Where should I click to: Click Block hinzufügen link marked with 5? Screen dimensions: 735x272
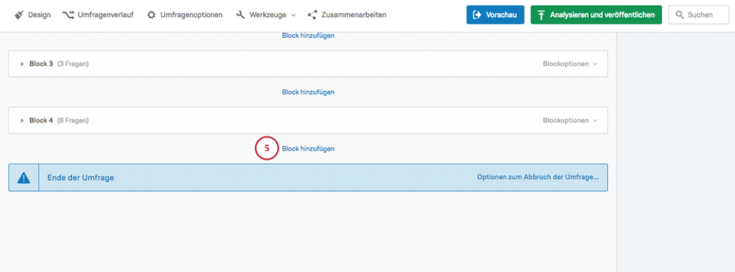coord(308,149)
